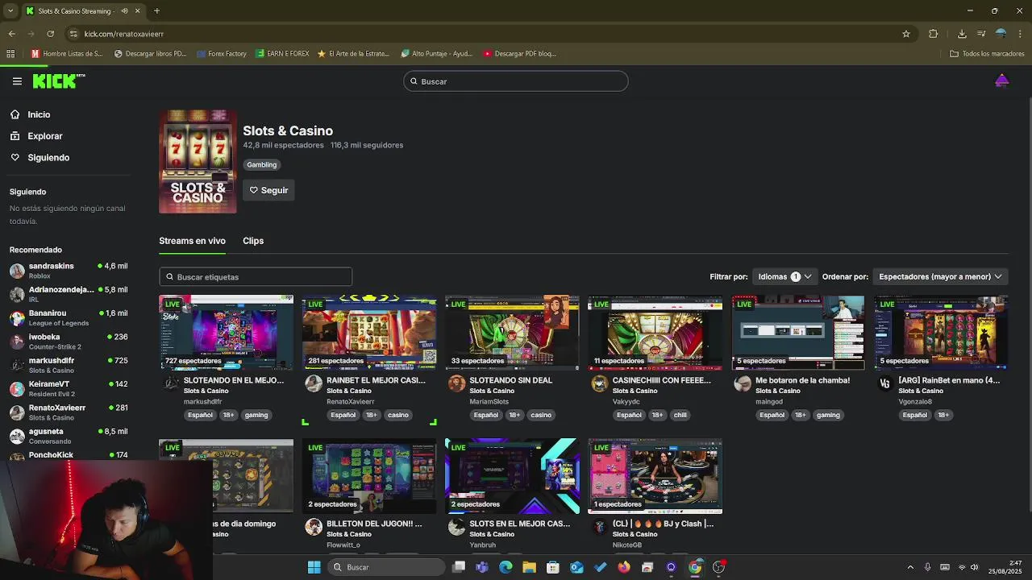
Task: Open SLOTEANDO EN EL MEJOR stream thumbnail
Action: [226, 332]
